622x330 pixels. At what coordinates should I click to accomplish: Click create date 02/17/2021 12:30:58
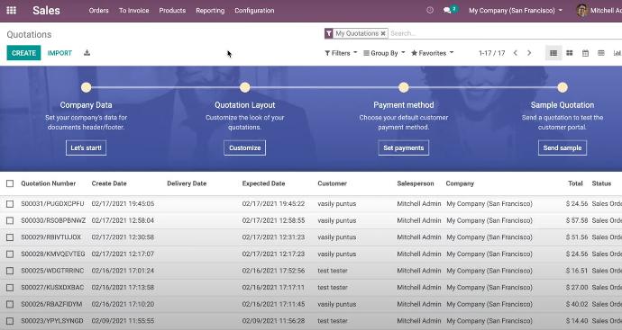pos(123,237)
